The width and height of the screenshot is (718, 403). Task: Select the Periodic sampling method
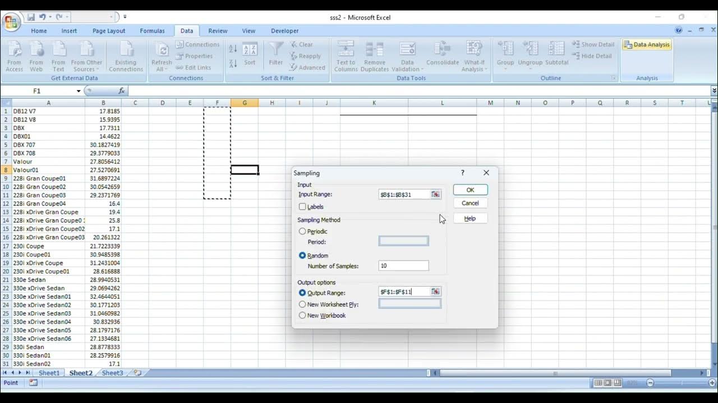click(303, 231)
